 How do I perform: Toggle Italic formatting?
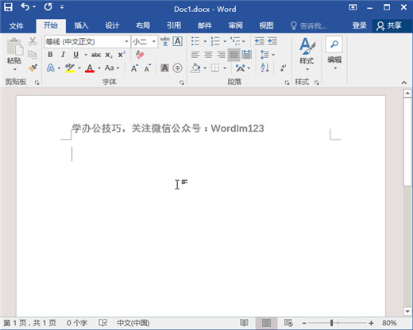coord(63,55)
